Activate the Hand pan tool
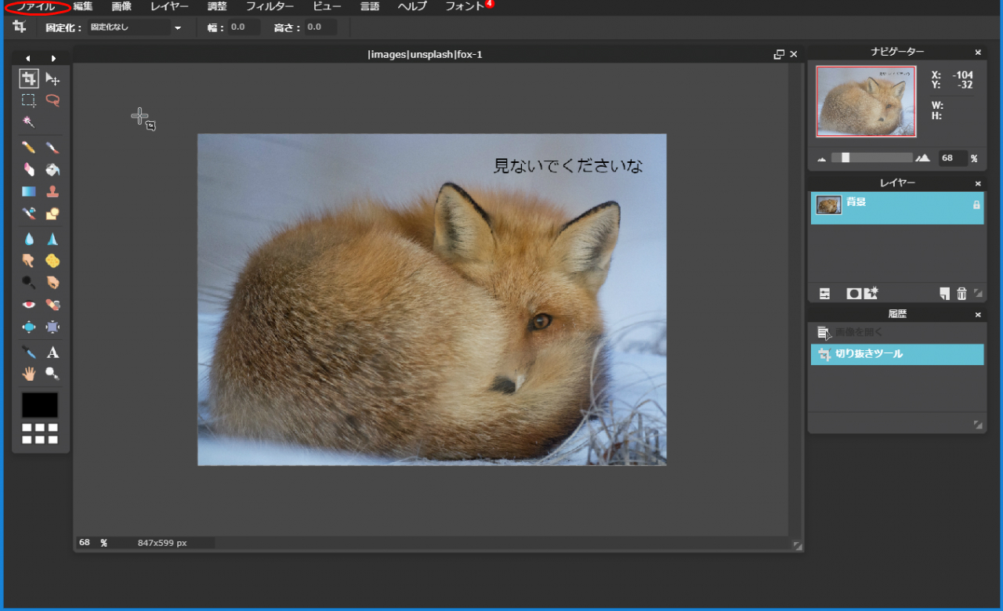1003x611 pixels. (29, 374)
